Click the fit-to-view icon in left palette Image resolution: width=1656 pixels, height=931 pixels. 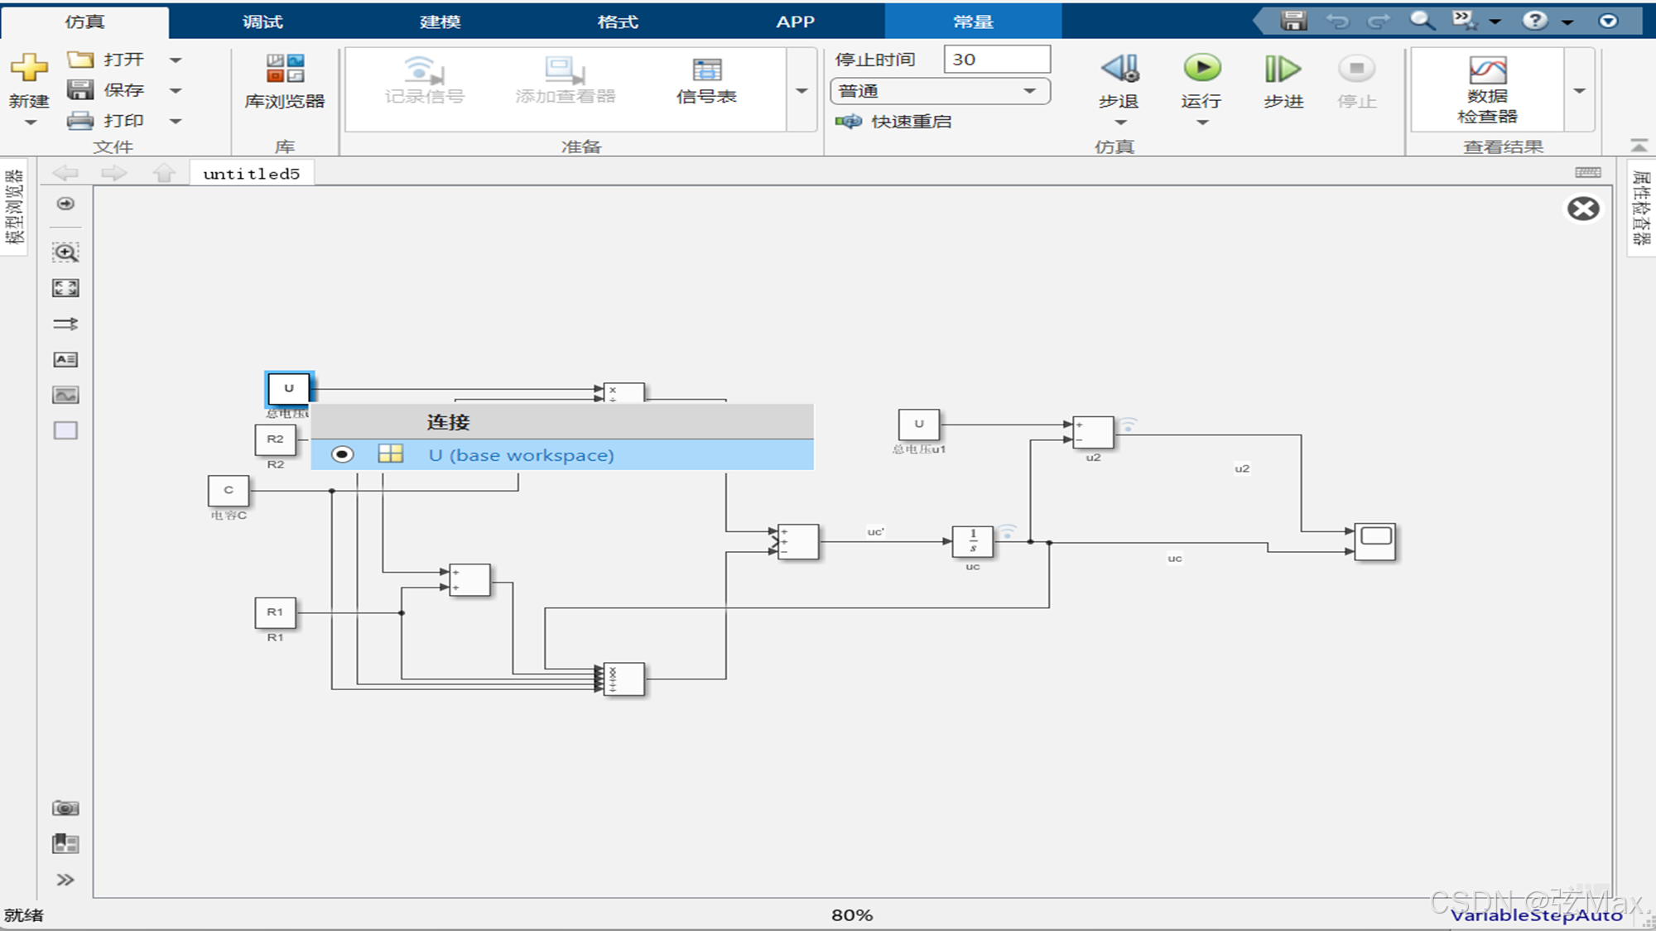[65, 288]
